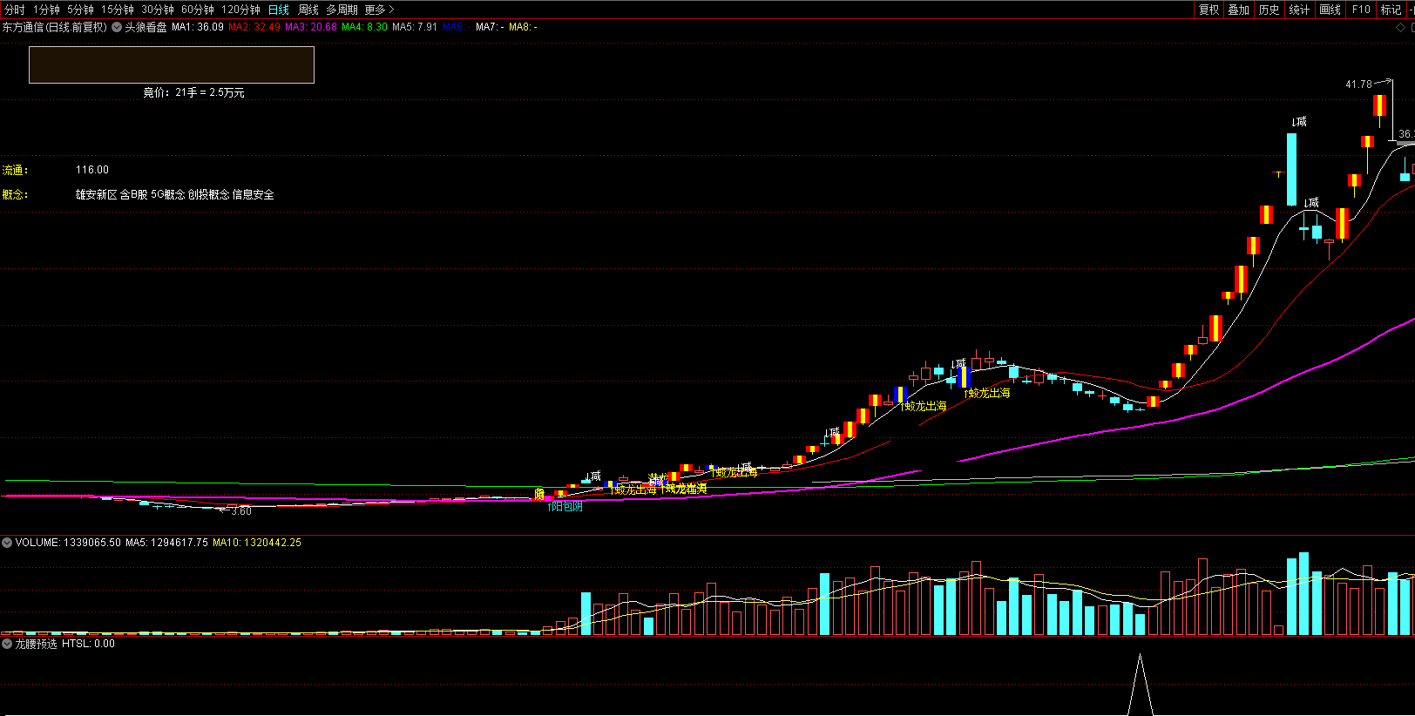Image resolution: width=1415 pixels, height=716 pixels.
Task: Click the tallest cyan volume bar
Action: pos(1303,593)
